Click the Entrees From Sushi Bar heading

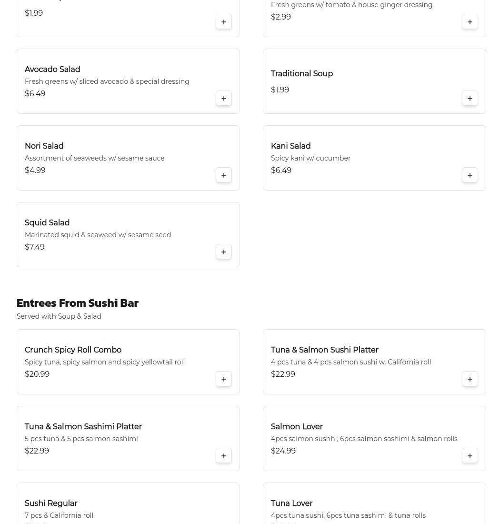click(x=78, y=303)
